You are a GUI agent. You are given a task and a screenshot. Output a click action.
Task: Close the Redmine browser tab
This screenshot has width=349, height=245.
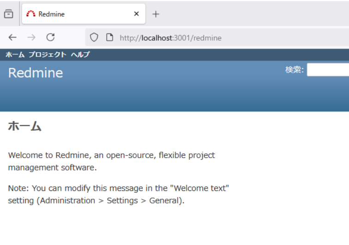pos(136,14)
